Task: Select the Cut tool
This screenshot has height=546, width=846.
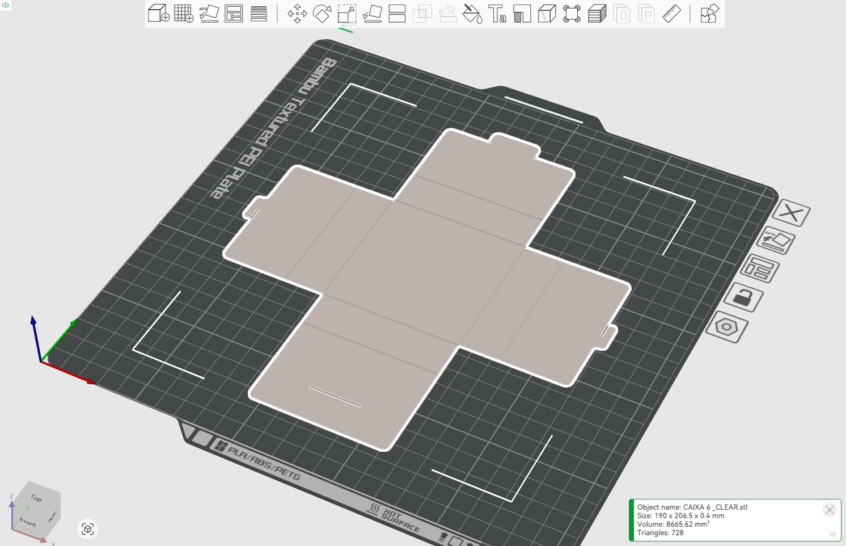Action: coord(397,13)
